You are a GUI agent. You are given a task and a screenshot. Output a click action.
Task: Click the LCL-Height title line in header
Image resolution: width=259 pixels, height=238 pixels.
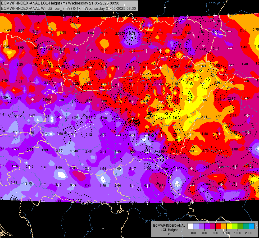coord(60,3)
